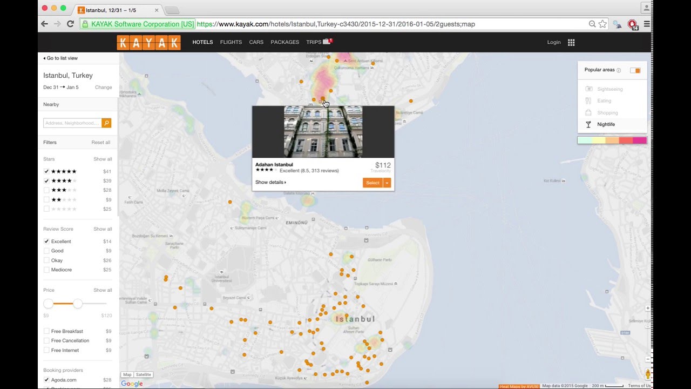This screenshot has height=389, width=691.
Task: Click the Street View pegman icon
Action: click(x=648, y=374)
